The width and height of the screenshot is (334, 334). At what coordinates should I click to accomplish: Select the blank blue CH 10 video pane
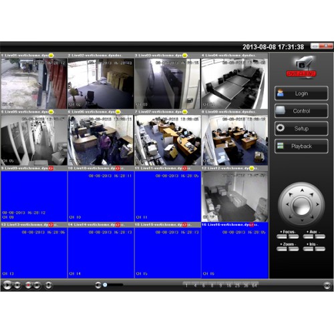[x=101, y=196]
